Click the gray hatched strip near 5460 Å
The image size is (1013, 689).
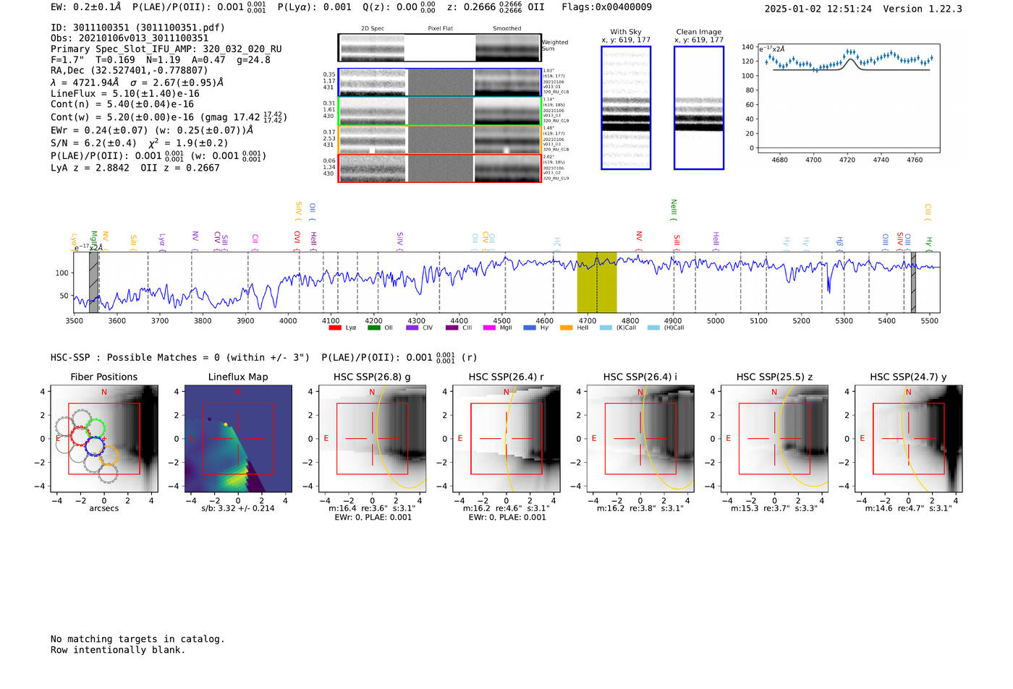click(913, 282)
